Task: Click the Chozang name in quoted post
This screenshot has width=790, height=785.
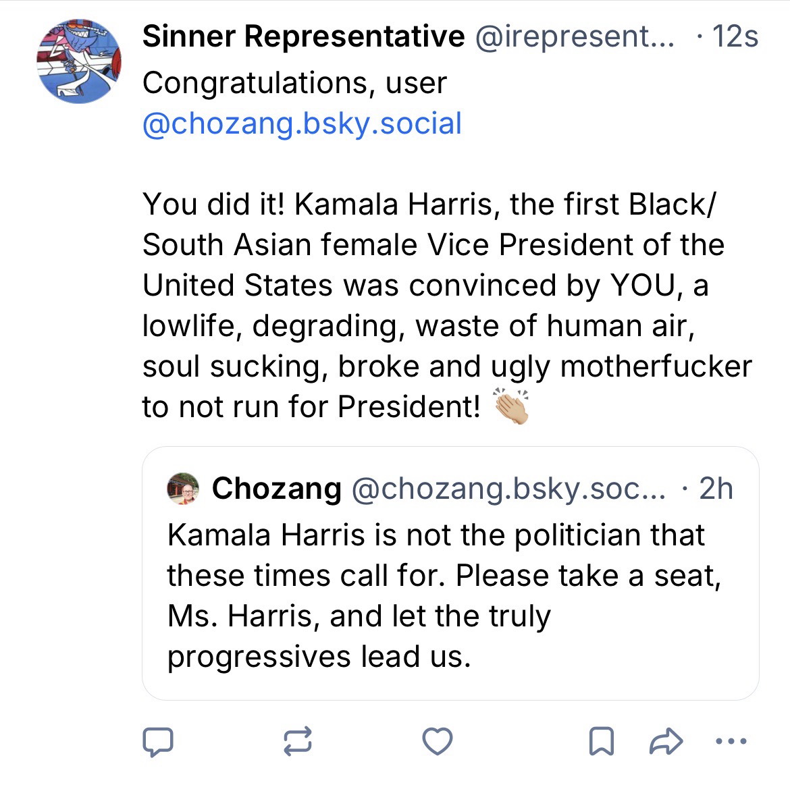Action: [277, 489]
